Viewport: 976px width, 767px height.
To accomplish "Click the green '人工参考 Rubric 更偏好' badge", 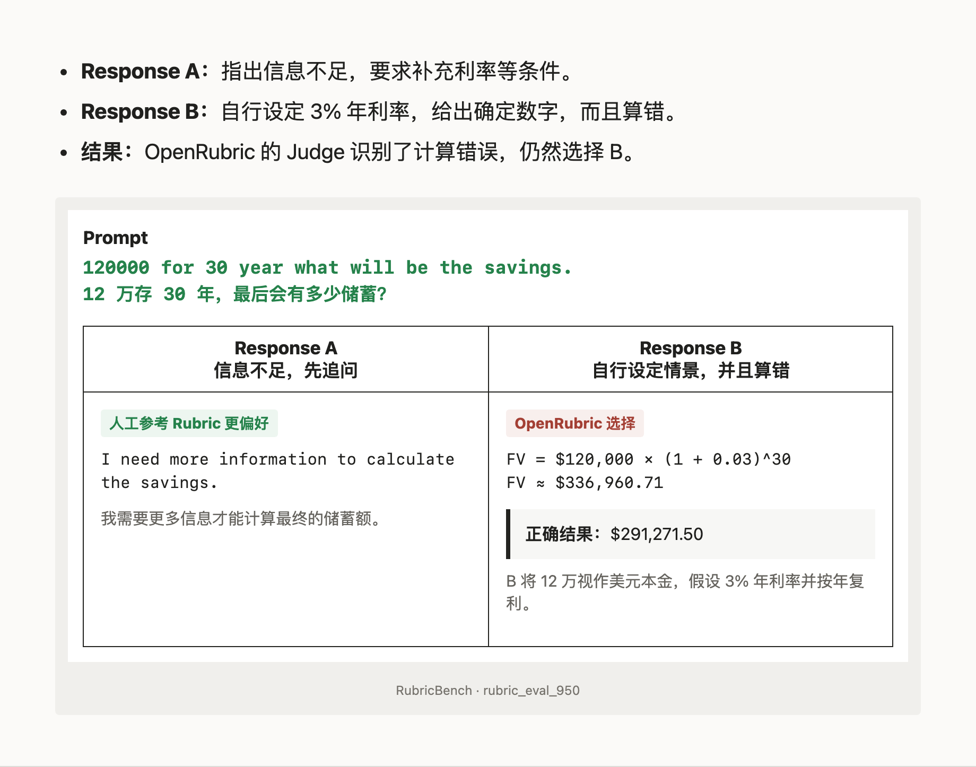I will 189,423.
